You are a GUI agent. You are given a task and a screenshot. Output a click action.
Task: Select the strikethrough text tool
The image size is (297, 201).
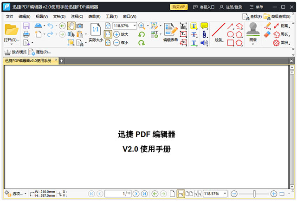pos(194,34)
